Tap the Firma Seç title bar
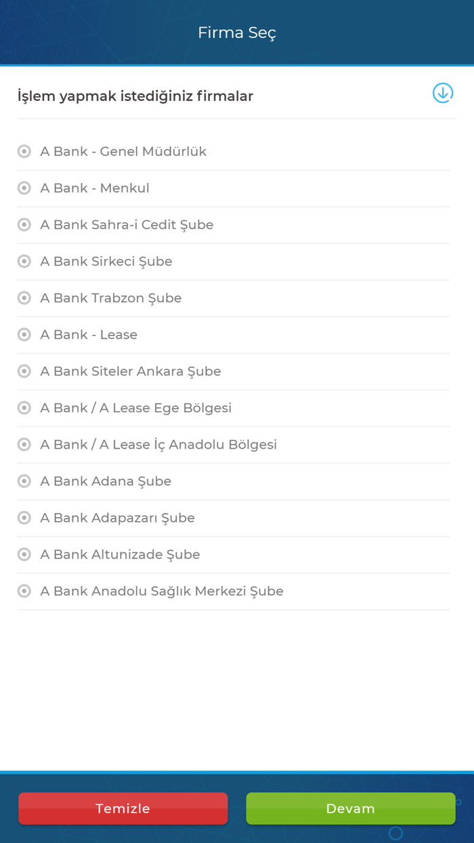The width and height of the screenshot is (474, 843). pos(237,32)
